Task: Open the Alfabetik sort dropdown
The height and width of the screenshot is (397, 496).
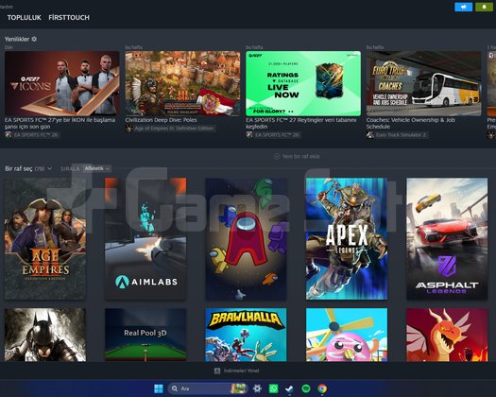Action: pyautogui.click(x=97, y=169)
